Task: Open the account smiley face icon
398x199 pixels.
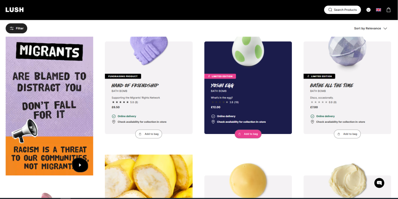Action: tap(368, 10)
